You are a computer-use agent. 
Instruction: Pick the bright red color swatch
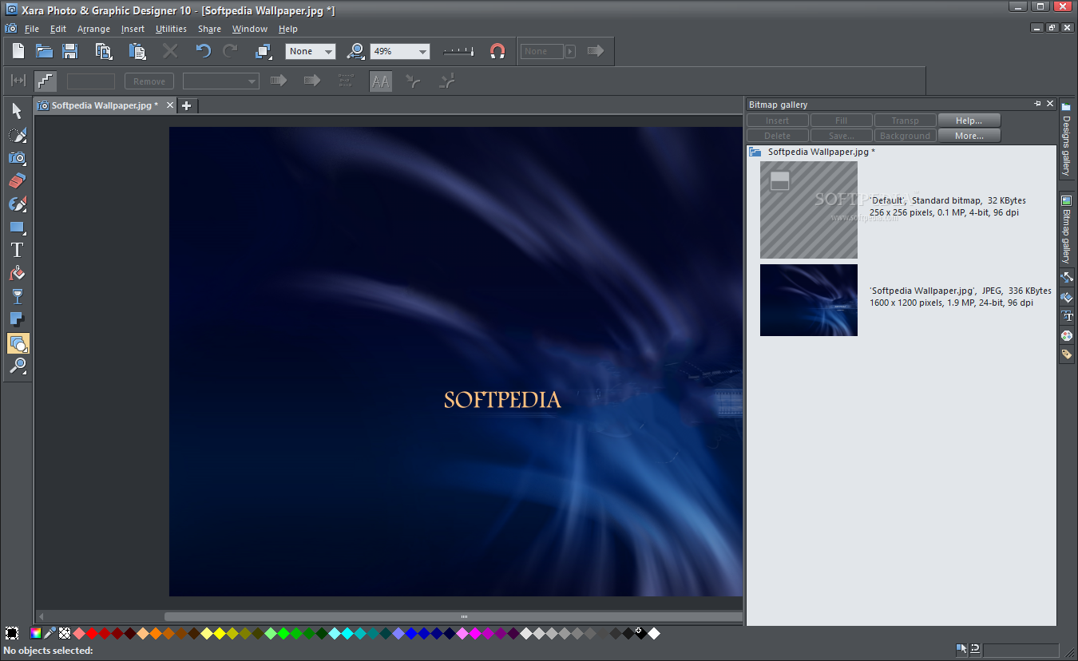click(92, 634)
